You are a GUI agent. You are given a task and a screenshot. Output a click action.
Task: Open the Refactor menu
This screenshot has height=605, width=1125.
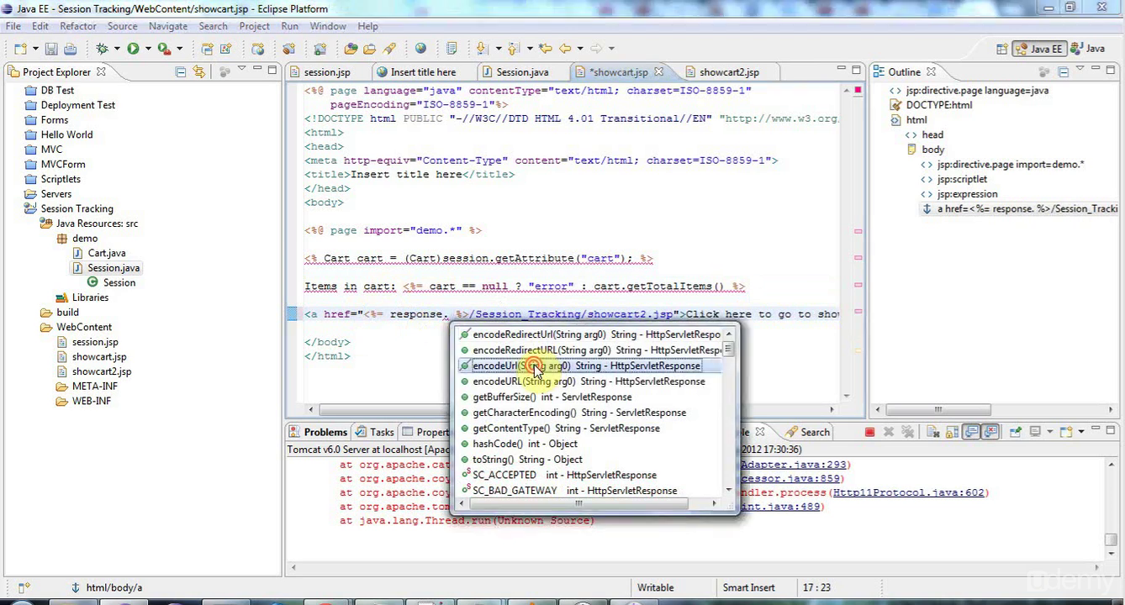tap(77, 26)
